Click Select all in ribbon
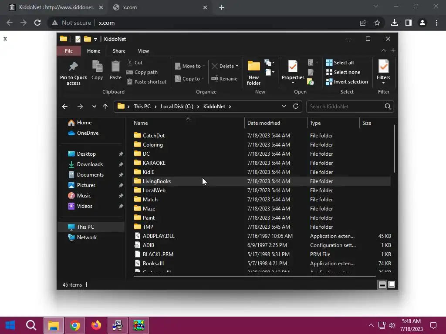The width and height of the screenshot is (446, 334). point(340,63)
